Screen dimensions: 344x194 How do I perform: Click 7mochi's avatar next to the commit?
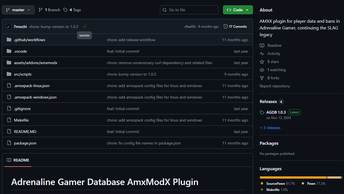point(8,26)
